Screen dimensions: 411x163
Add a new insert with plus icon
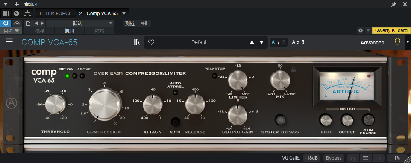(17, 4)
